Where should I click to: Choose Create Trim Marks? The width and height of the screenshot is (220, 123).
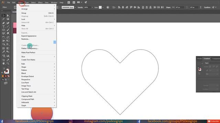pos(37,60)
